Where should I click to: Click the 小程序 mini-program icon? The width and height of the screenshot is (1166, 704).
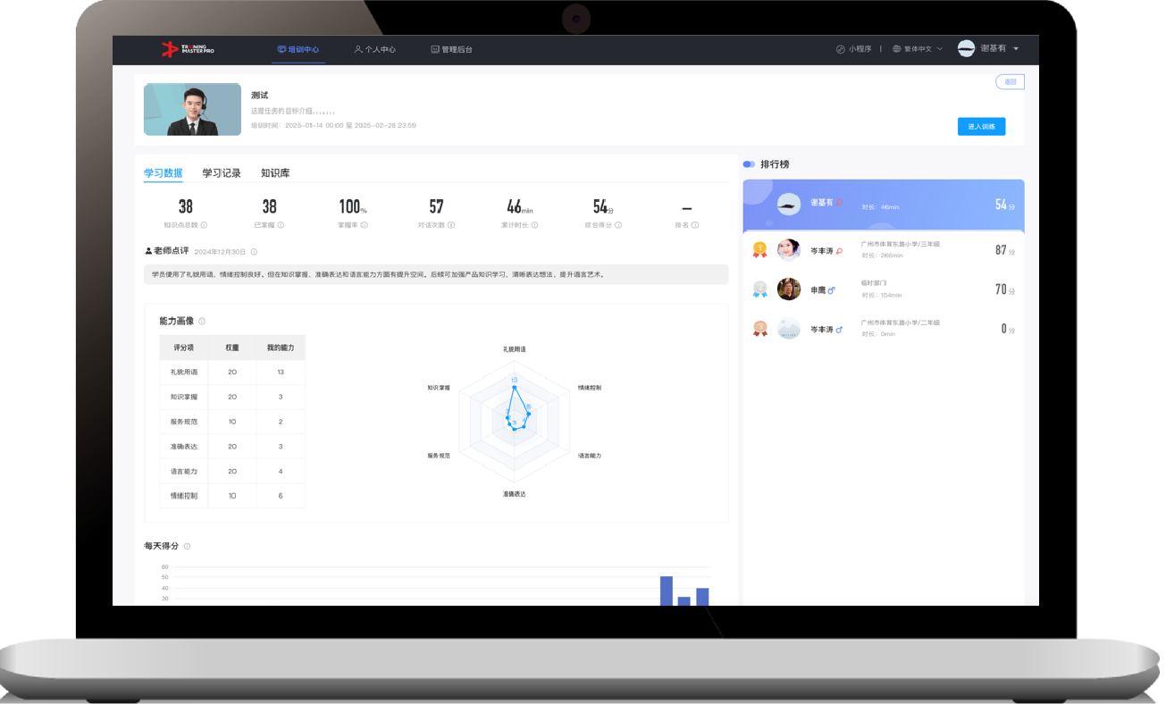840,49
